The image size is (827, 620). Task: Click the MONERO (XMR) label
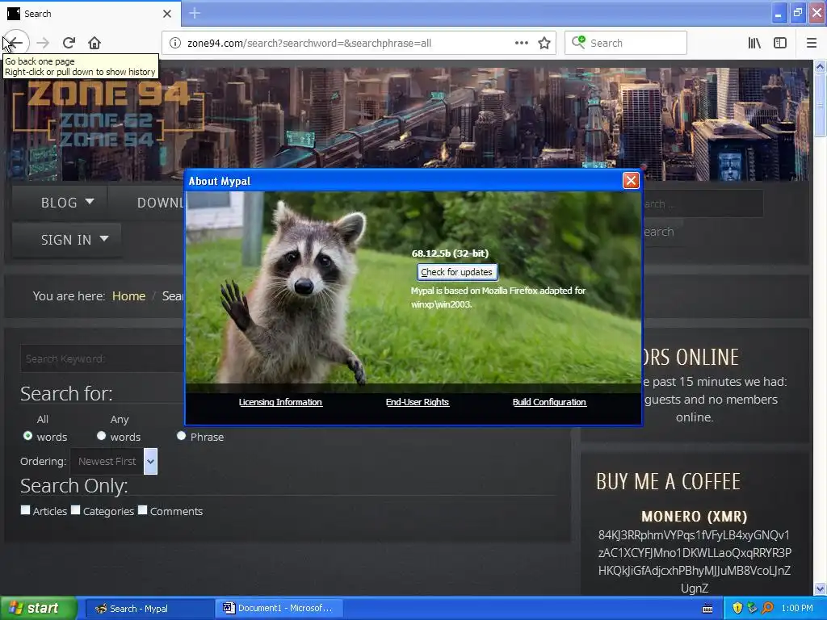(694, 516)
